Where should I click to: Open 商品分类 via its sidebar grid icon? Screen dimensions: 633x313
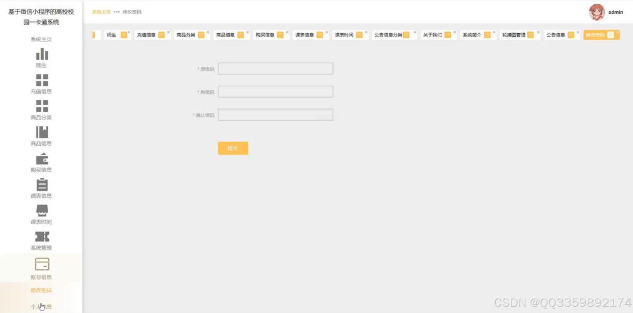(x=42, y=106)
